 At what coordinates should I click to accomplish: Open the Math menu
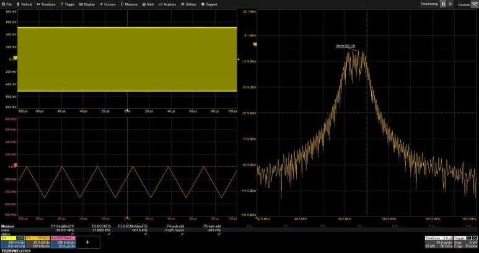148,4
